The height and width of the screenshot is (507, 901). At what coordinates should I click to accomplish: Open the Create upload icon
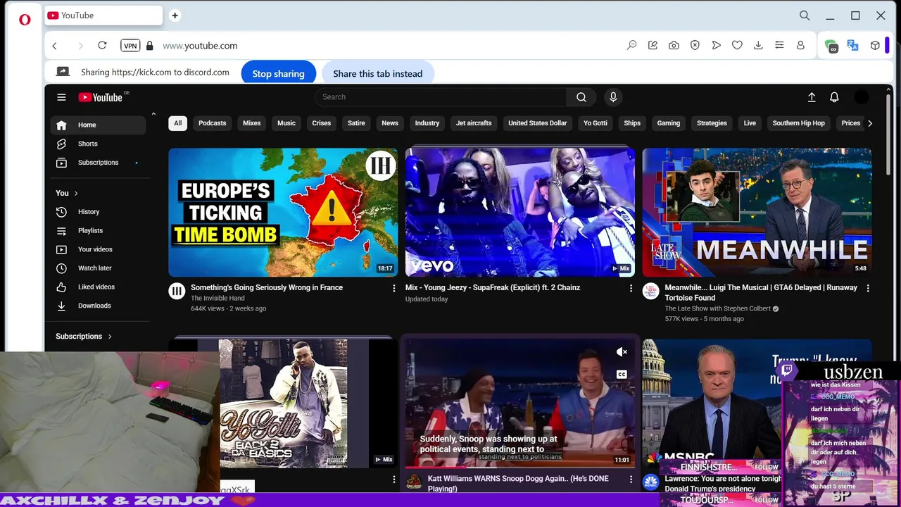pos(812,97)
